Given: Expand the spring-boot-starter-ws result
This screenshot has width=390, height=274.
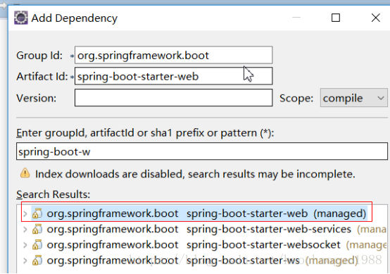Looking at the screenshot, I should (25, 261).
